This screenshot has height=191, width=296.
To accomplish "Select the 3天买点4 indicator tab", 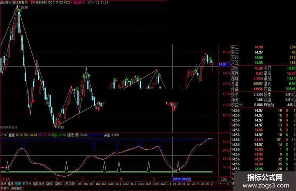I will pos(70,183).
